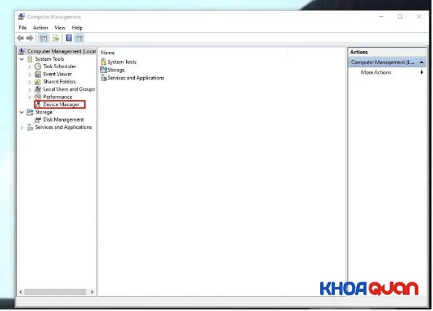The height and width of the screenshot is (311, 433).
Task: Click the Performance icon in tree
Action: click(38, 97)
